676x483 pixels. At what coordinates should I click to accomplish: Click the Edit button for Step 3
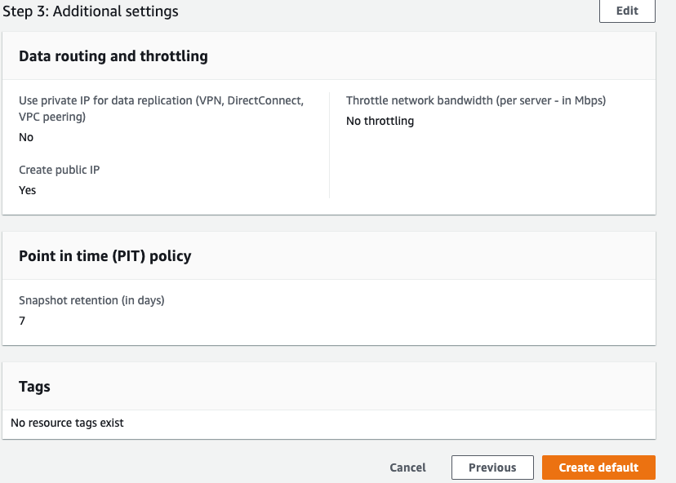click(627, 11)
